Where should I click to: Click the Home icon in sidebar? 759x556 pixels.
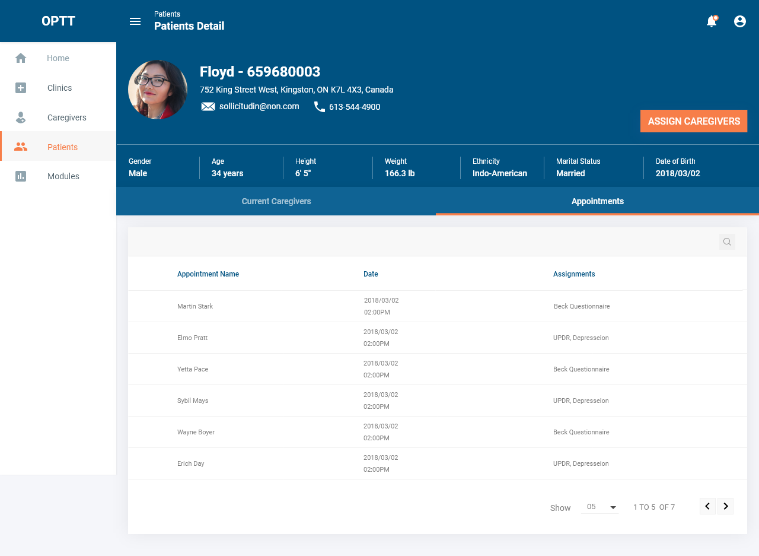pyautogui.click(x=21, y=58)
